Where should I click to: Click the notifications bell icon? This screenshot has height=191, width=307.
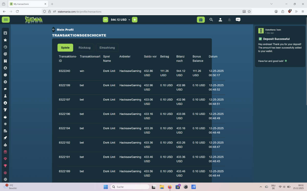point(229,20)
